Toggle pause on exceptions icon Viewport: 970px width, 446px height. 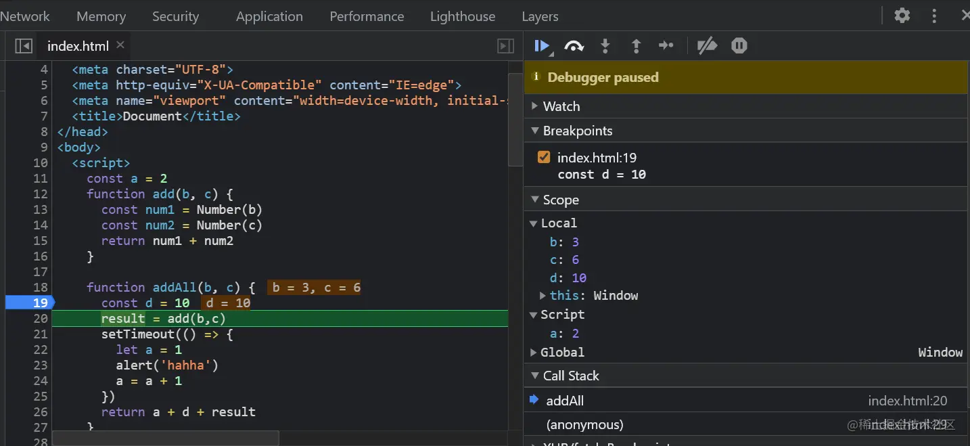pos(739,46)
